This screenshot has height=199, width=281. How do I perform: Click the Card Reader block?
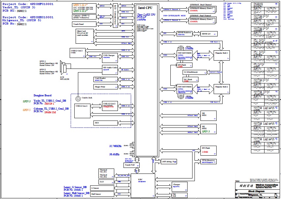click(106, 79)
